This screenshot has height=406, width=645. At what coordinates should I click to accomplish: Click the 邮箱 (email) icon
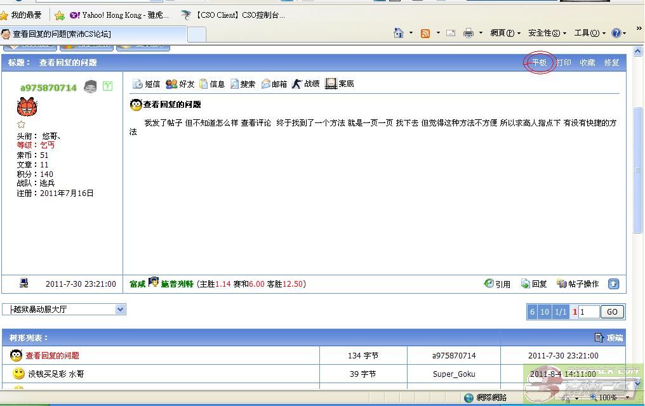(267, 84)
